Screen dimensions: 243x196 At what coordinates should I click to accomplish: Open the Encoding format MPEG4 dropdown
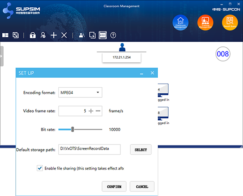[x=80, y=92]
